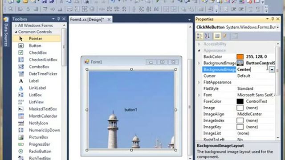Screen dimensions: 285x160
Task: Show Events lightning bolt list
Action: (225, 36)
